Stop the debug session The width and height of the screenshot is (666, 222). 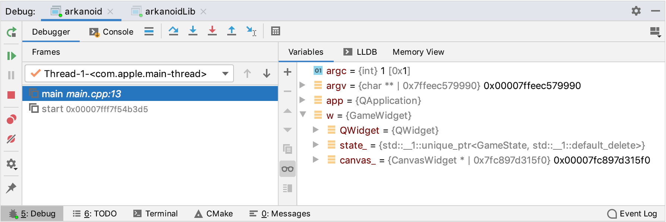[12, 95]
